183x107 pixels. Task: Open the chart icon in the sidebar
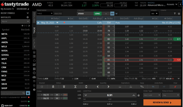tap(34, 65)
